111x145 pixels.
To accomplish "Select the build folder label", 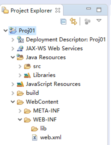I will (x=33, y=93).
